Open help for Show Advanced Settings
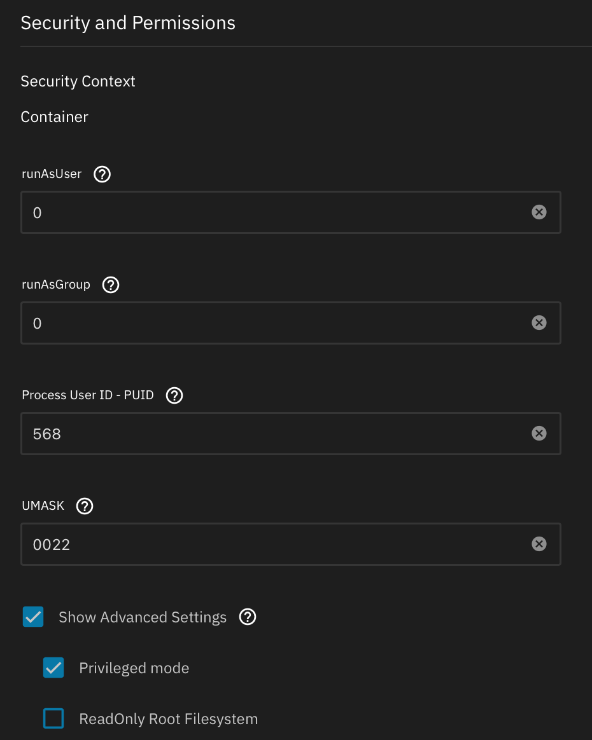Viewport: 592px width, 740px height. click(248, 617)
